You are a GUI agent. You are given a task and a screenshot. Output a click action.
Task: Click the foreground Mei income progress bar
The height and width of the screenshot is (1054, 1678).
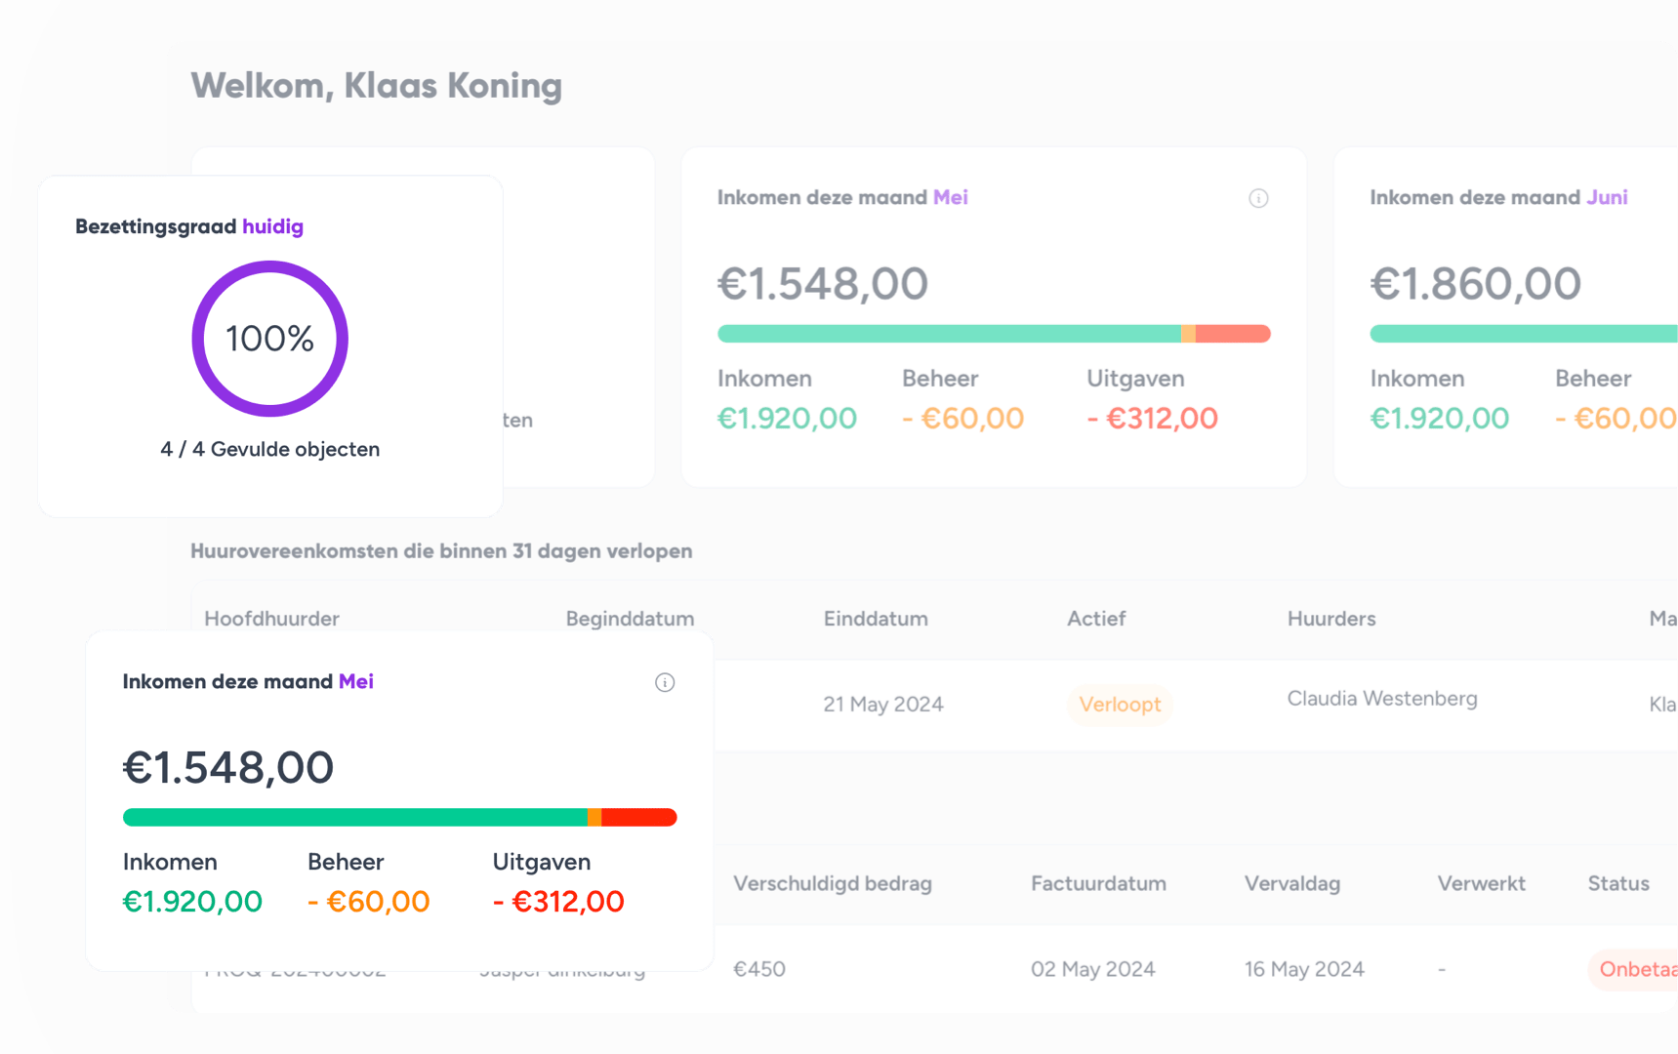click(400, 817)
